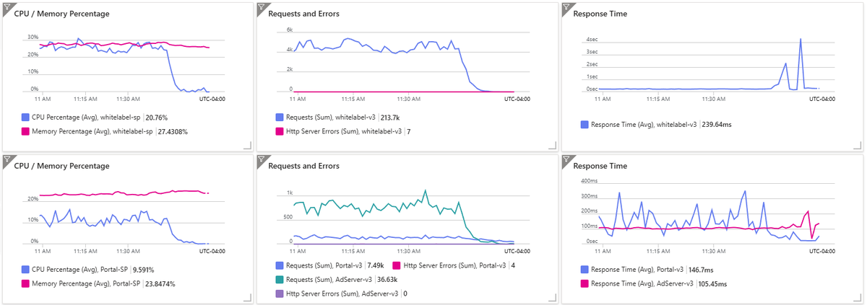Select legend 'Http Server Errors (Sum), whitelabel-v3'
This screenshot has width=867, height=305.
[344, 132]
